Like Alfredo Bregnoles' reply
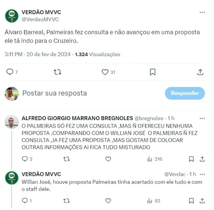This screenshot has width=214, height=210. (108, 159)
